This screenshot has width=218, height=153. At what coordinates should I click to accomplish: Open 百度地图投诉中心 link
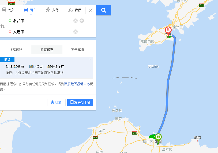click(x=77, y=84)
